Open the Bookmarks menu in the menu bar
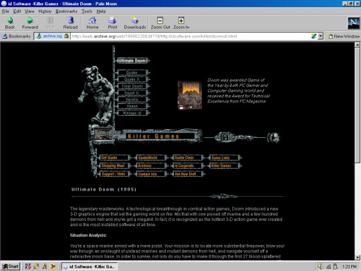 click(66, 11)
